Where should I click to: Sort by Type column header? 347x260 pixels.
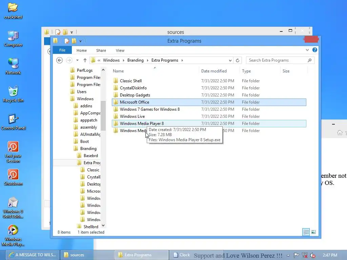(260, 71)
